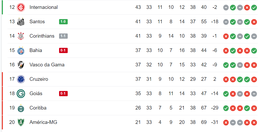264x132 pixels.
Task: Click the América-MG club crest
Action: [21, 122]
